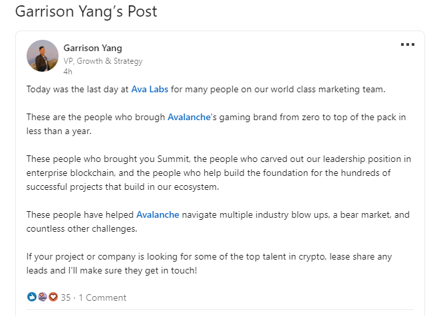
Task: Click the red heart Love reaction icon
Action: click(53, 297)
